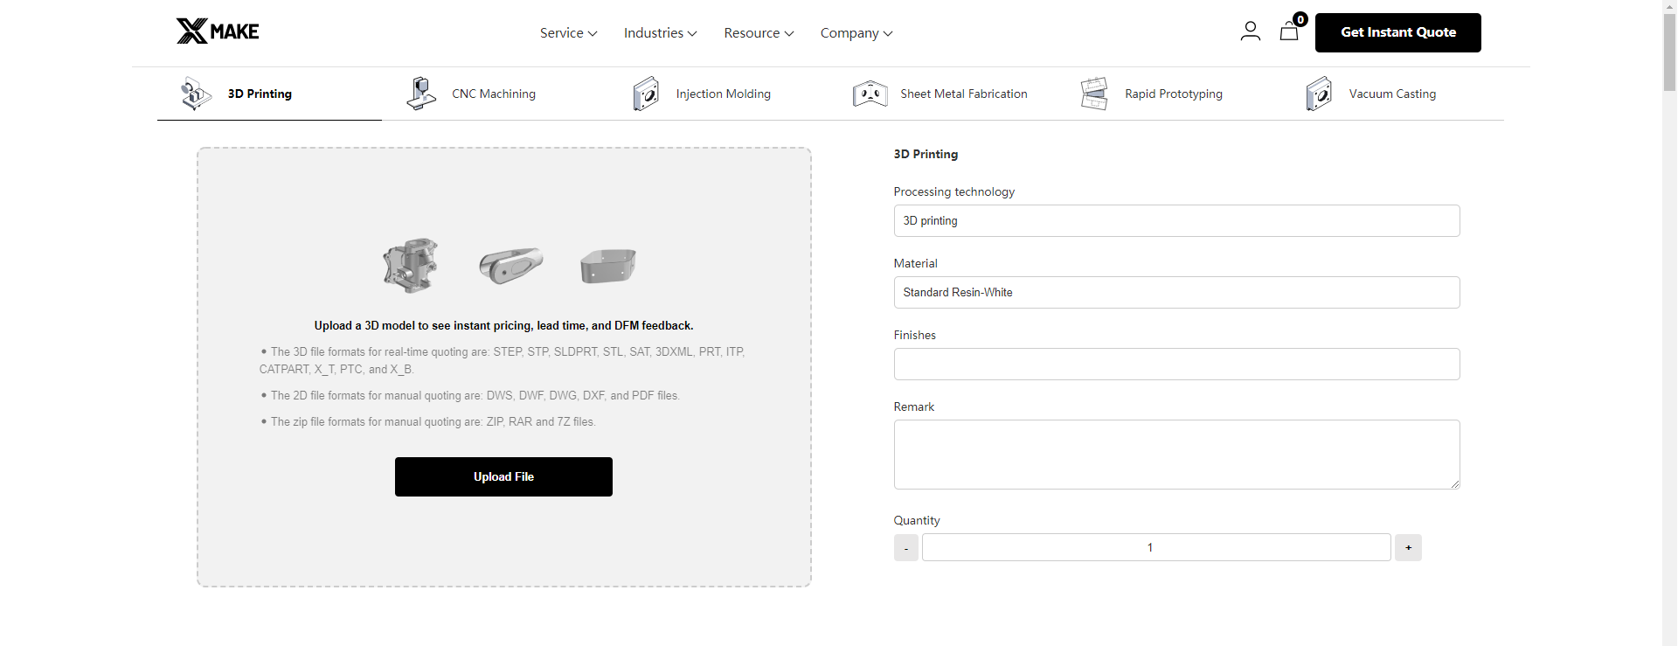Expand the Industries menu

660,33
